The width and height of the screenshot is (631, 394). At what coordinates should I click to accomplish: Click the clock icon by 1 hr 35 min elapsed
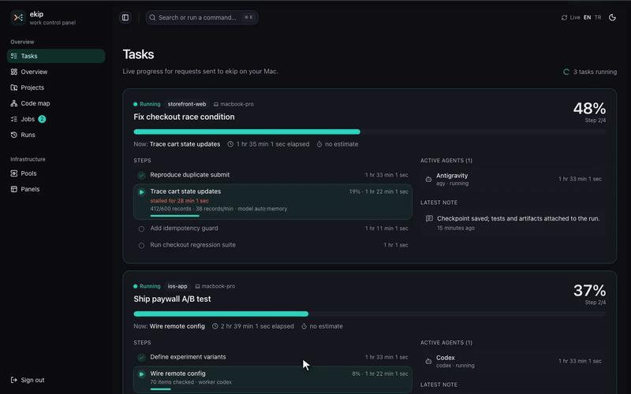pyautogui.click(x=230, y=144)
